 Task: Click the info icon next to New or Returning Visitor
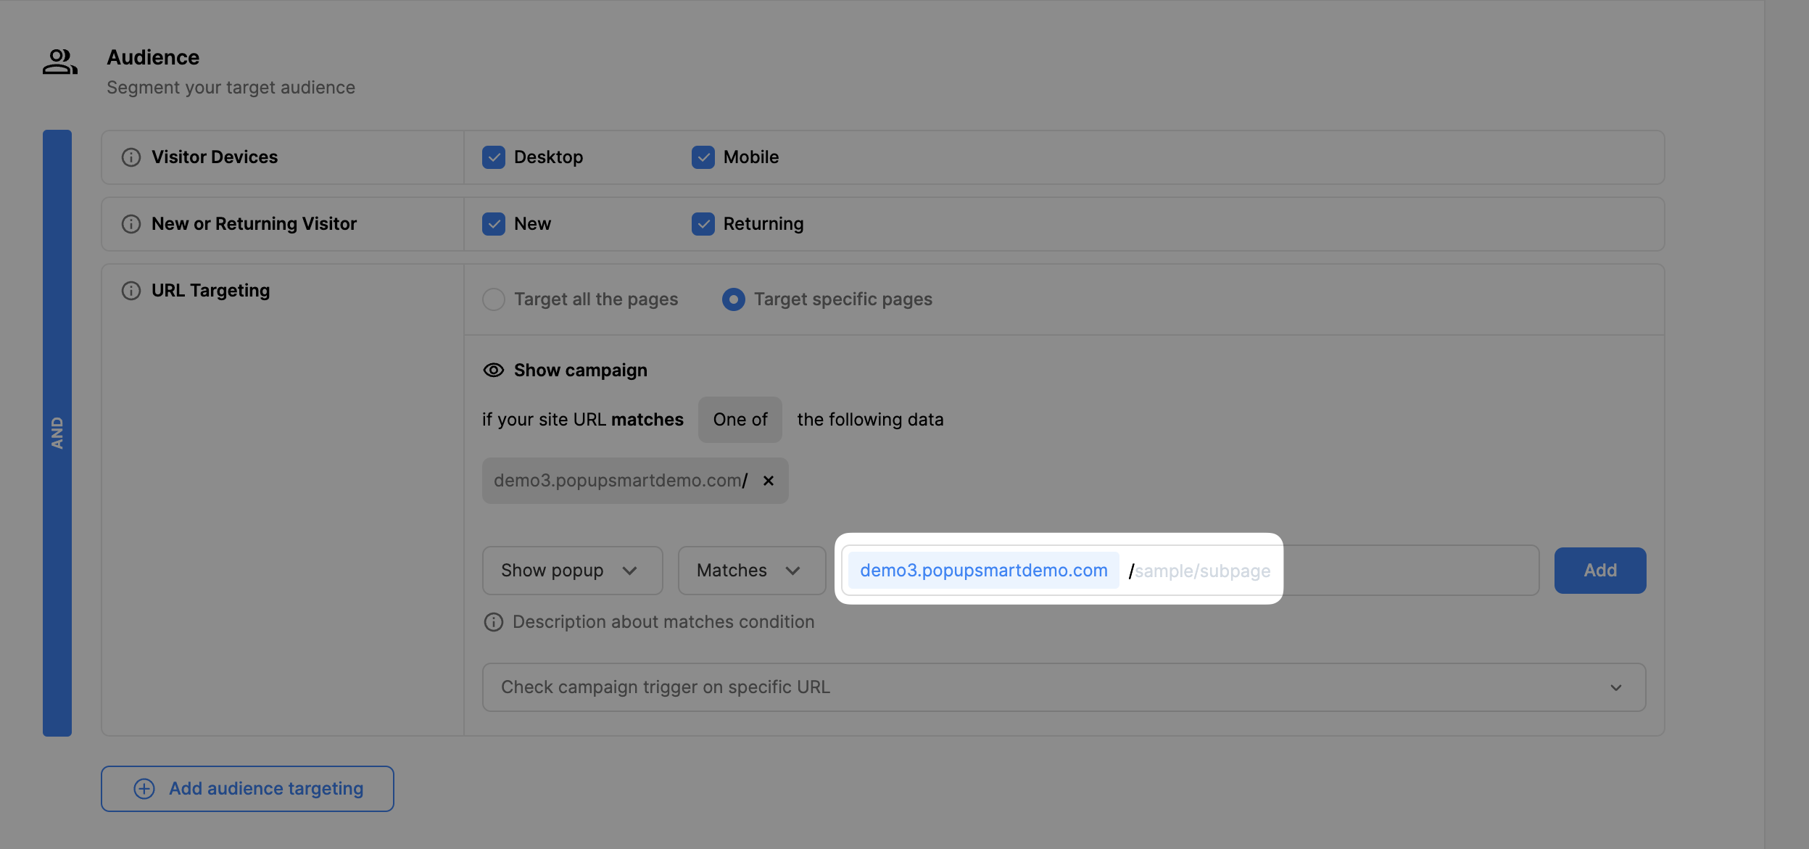click(129, 223)
